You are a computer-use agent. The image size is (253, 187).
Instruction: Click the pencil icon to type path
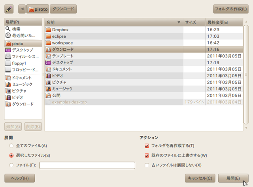pos(9,9)
